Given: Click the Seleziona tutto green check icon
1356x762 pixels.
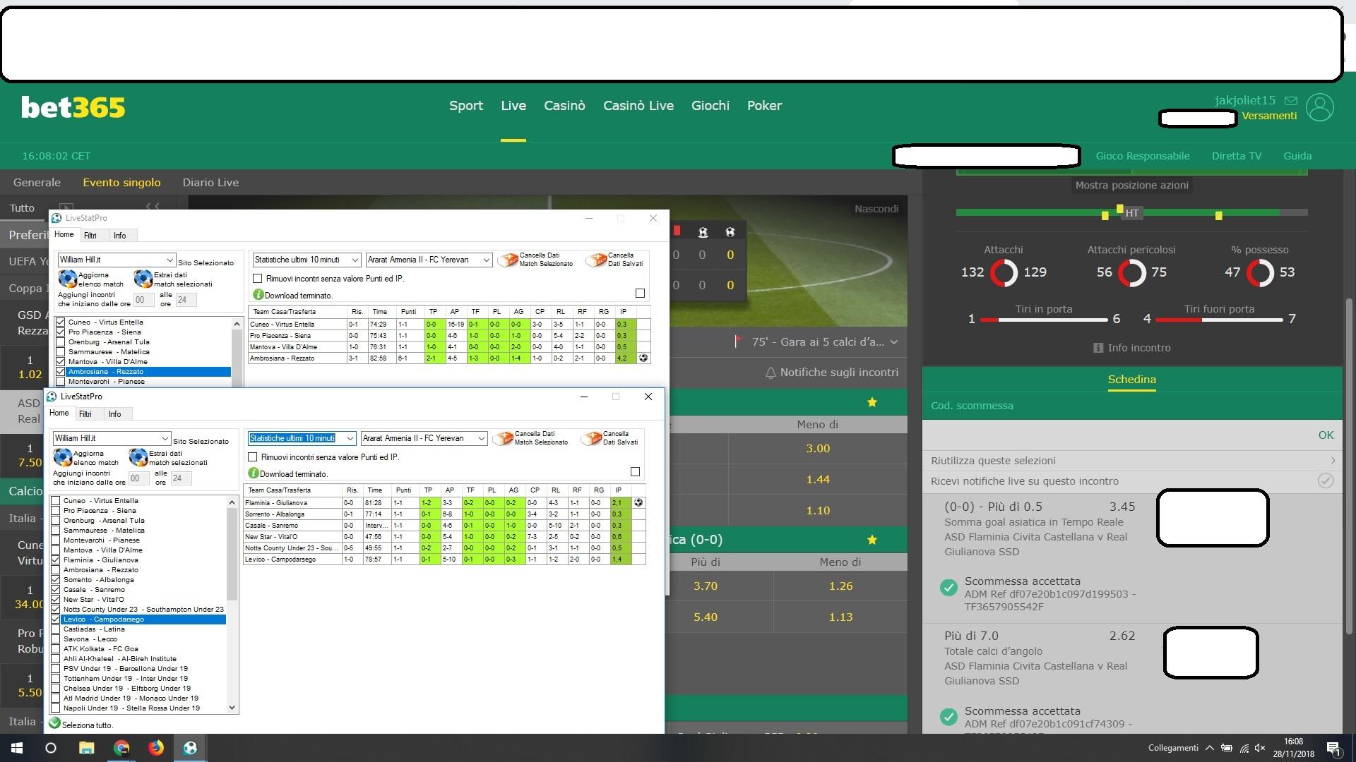Looking at the screenshot, I should click(54, 723).
